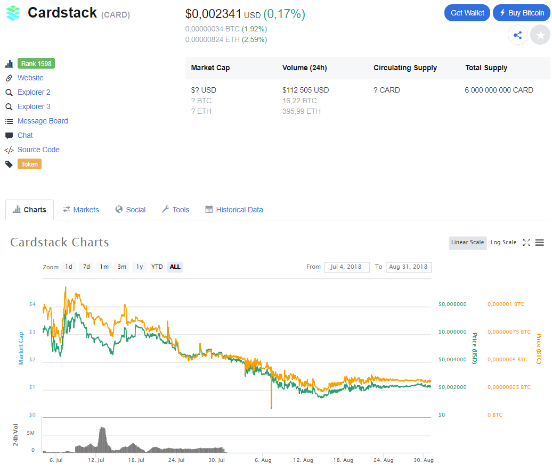The image size is (552, 472).
Task: Open the Chat link
Action: coord(25,135)
